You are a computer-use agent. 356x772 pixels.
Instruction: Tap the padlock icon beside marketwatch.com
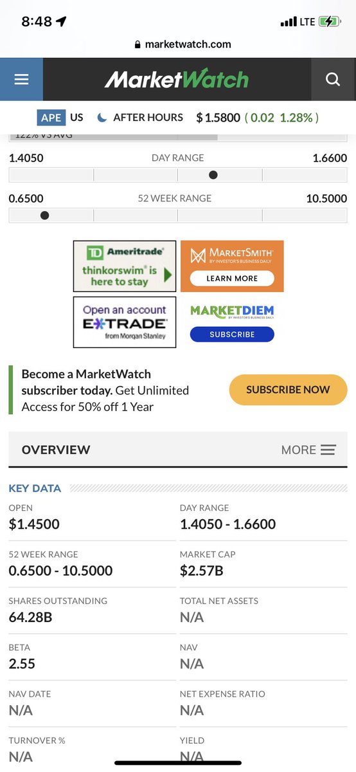point(137,44)
